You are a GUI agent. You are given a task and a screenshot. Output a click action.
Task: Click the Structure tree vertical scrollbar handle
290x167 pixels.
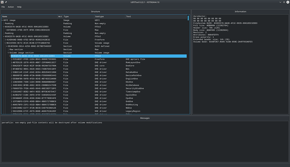click(188, 18)
